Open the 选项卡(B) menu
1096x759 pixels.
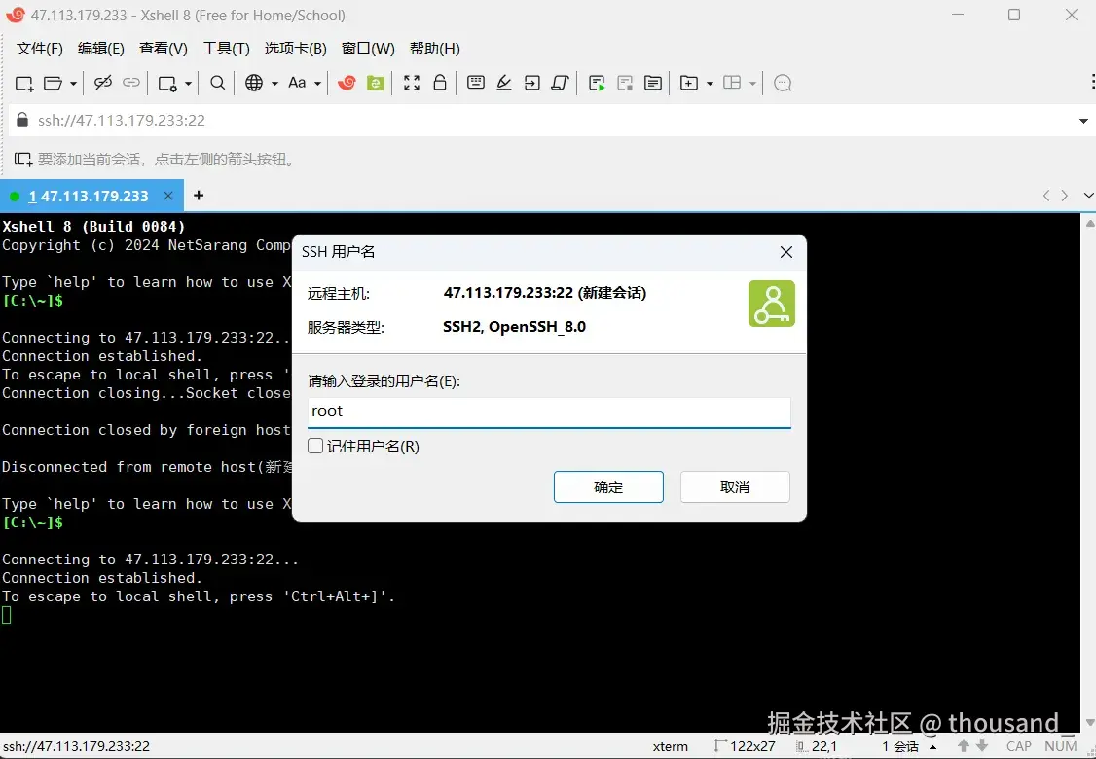click(295, 49)
